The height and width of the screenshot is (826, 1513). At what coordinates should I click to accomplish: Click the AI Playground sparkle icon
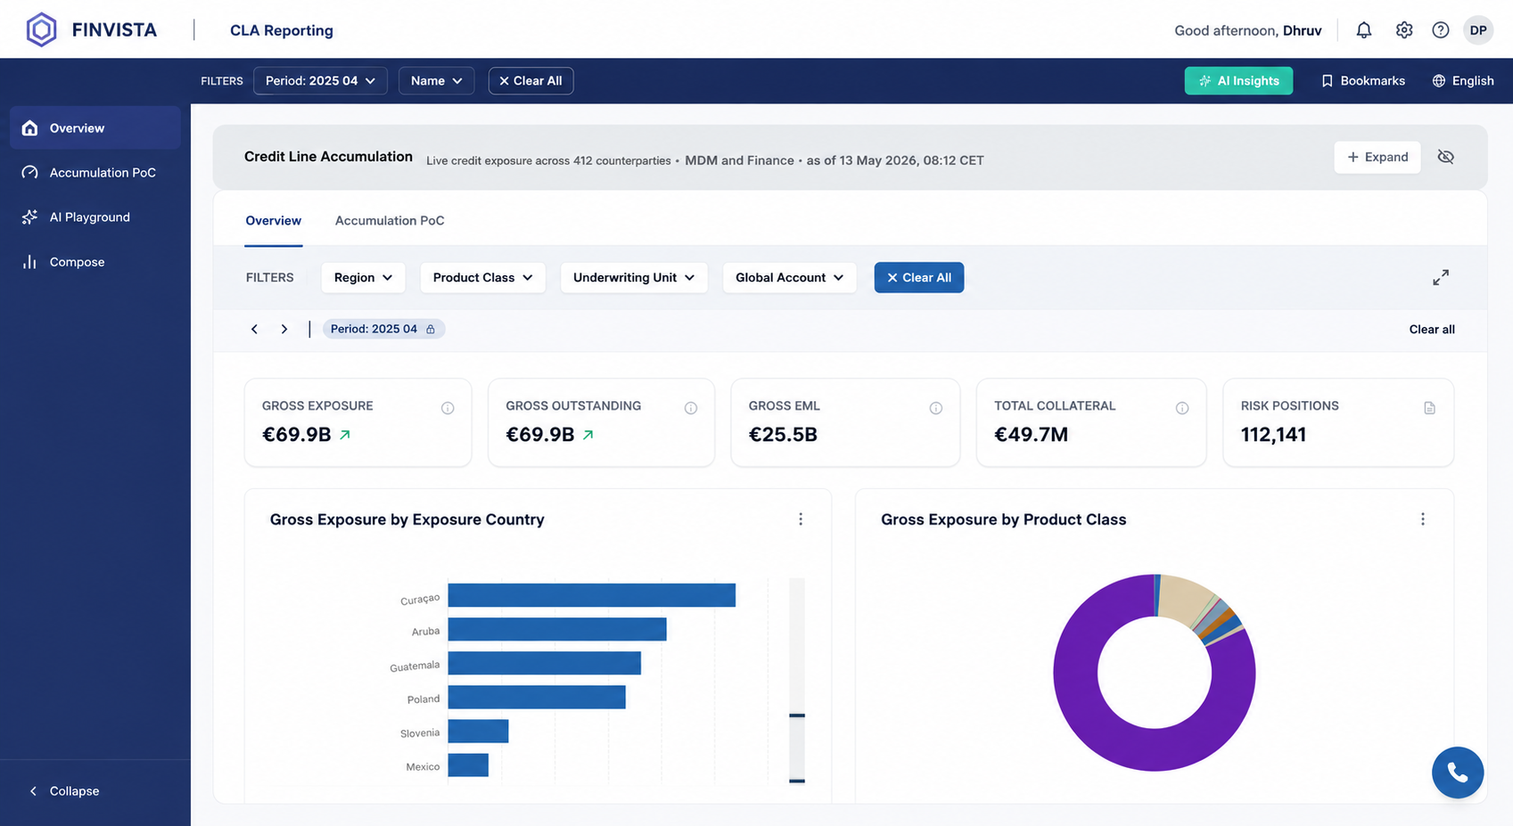[x=30, y=217]
